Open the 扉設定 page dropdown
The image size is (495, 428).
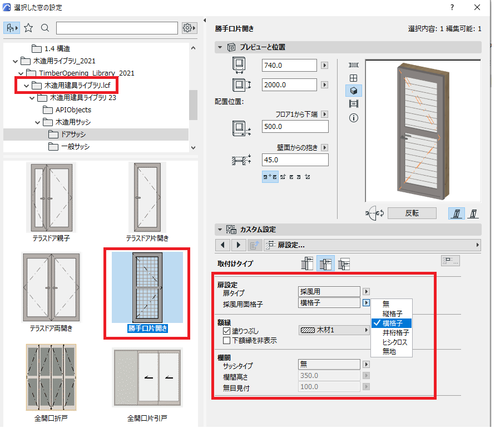click(x=373, y=245)
